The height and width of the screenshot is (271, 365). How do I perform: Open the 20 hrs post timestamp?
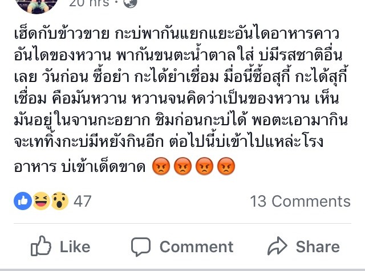[89, 3]
